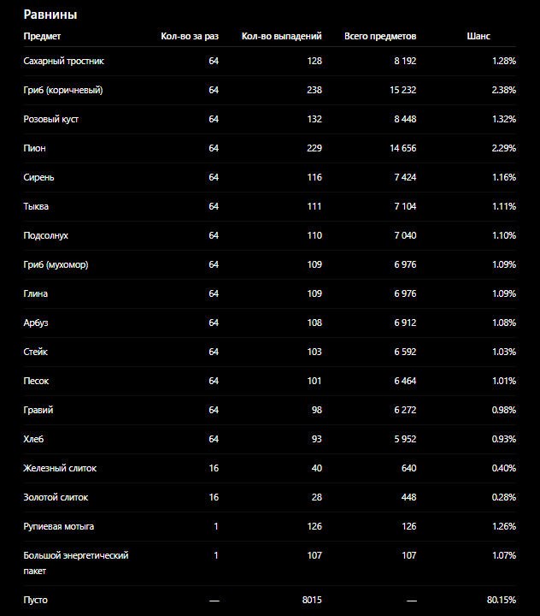Click the Гриб (мухомор) item name
540x616 pixels.
(x=56, y=264)
